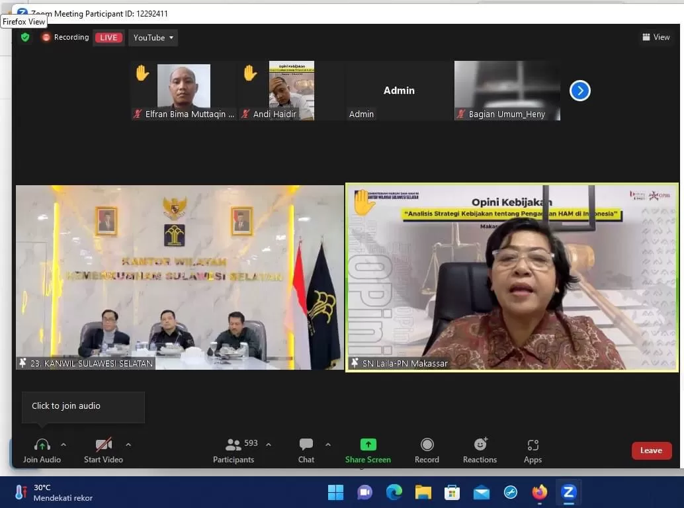
Task: Click the Recording indicator icon
Action: point(46,38)
